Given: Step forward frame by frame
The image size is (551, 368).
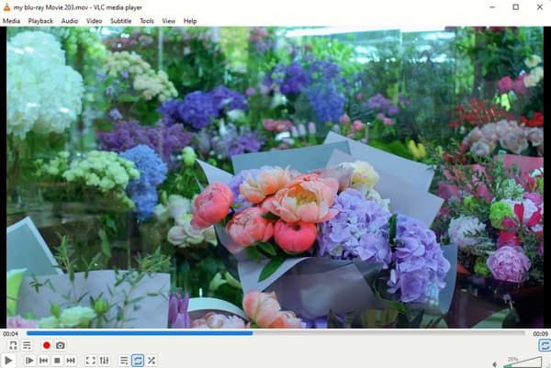Looking at the screenshot, I should click(29, 361).
